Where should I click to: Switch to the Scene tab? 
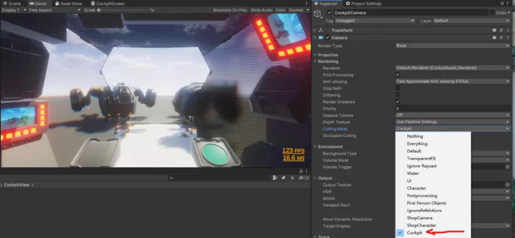[12, 4]
